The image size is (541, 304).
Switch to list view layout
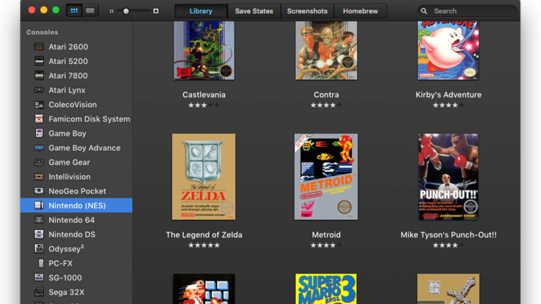click(x=90, y=11)
